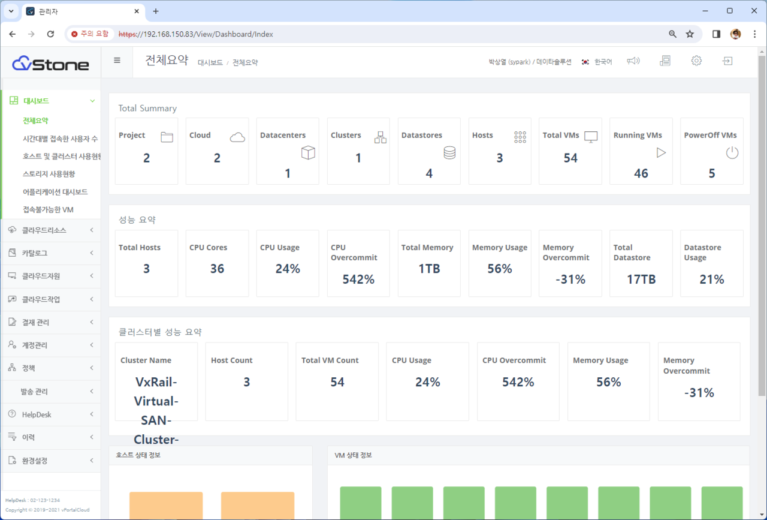Select 어플리케이션 대시보드 menu item
767x520 pixels.
coord(55,192)
